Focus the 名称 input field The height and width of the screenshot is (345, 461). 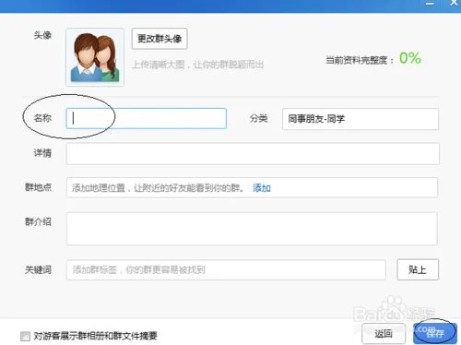(x=147, y=118)
